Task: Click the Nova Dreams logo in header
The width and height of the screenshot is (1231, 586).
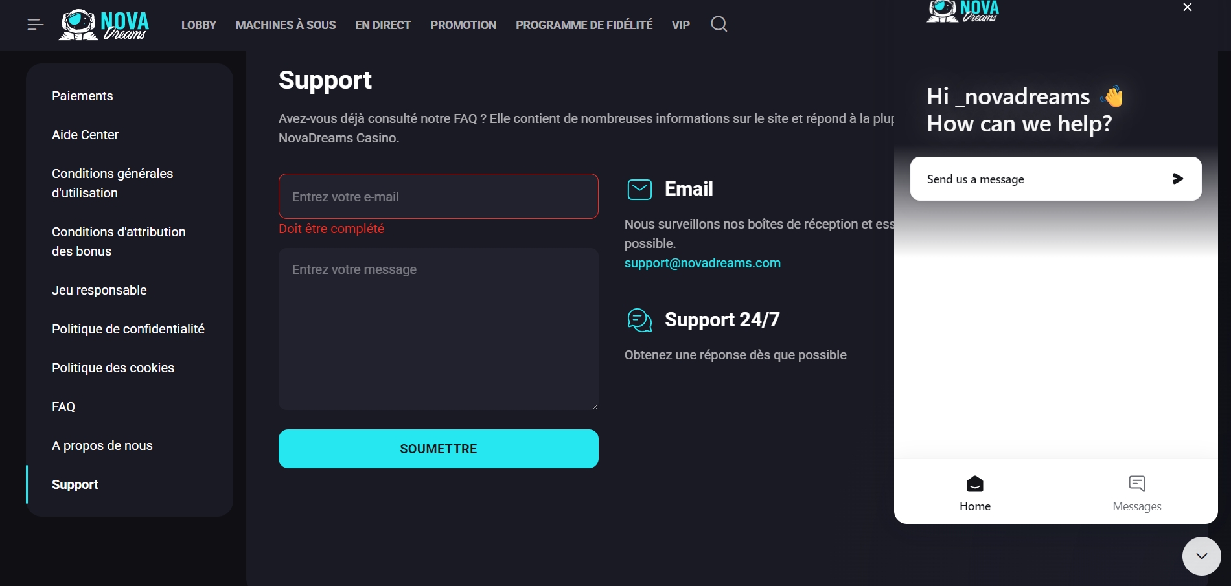Action: (104, 25)
